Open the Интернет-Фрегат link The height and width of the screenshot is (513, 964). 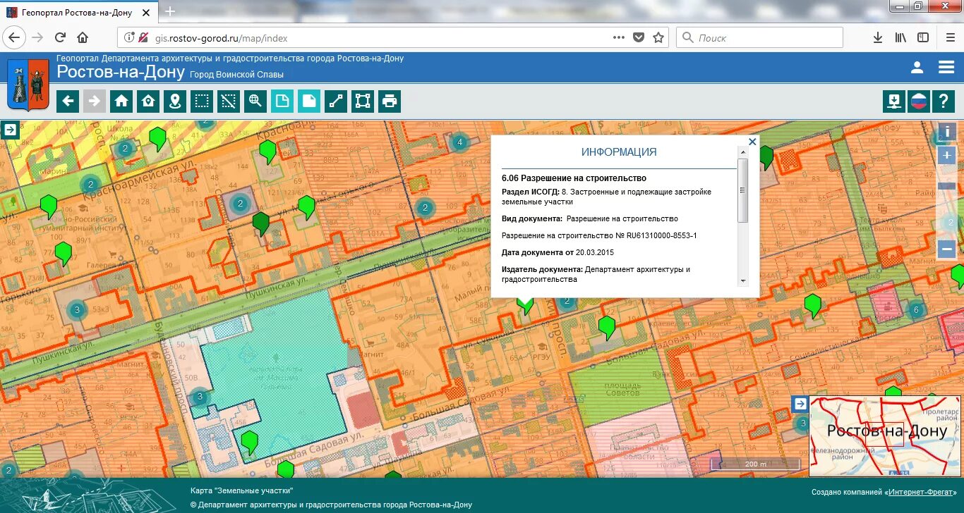point(921,493)
